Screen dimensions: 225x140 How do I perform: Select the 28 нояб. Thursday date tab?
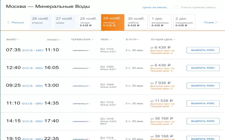pos(88,22)
